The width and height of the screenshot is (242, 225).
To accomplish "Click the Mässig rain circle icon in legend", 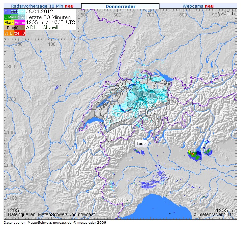I will pyautogui.click(x=6, y=17).
